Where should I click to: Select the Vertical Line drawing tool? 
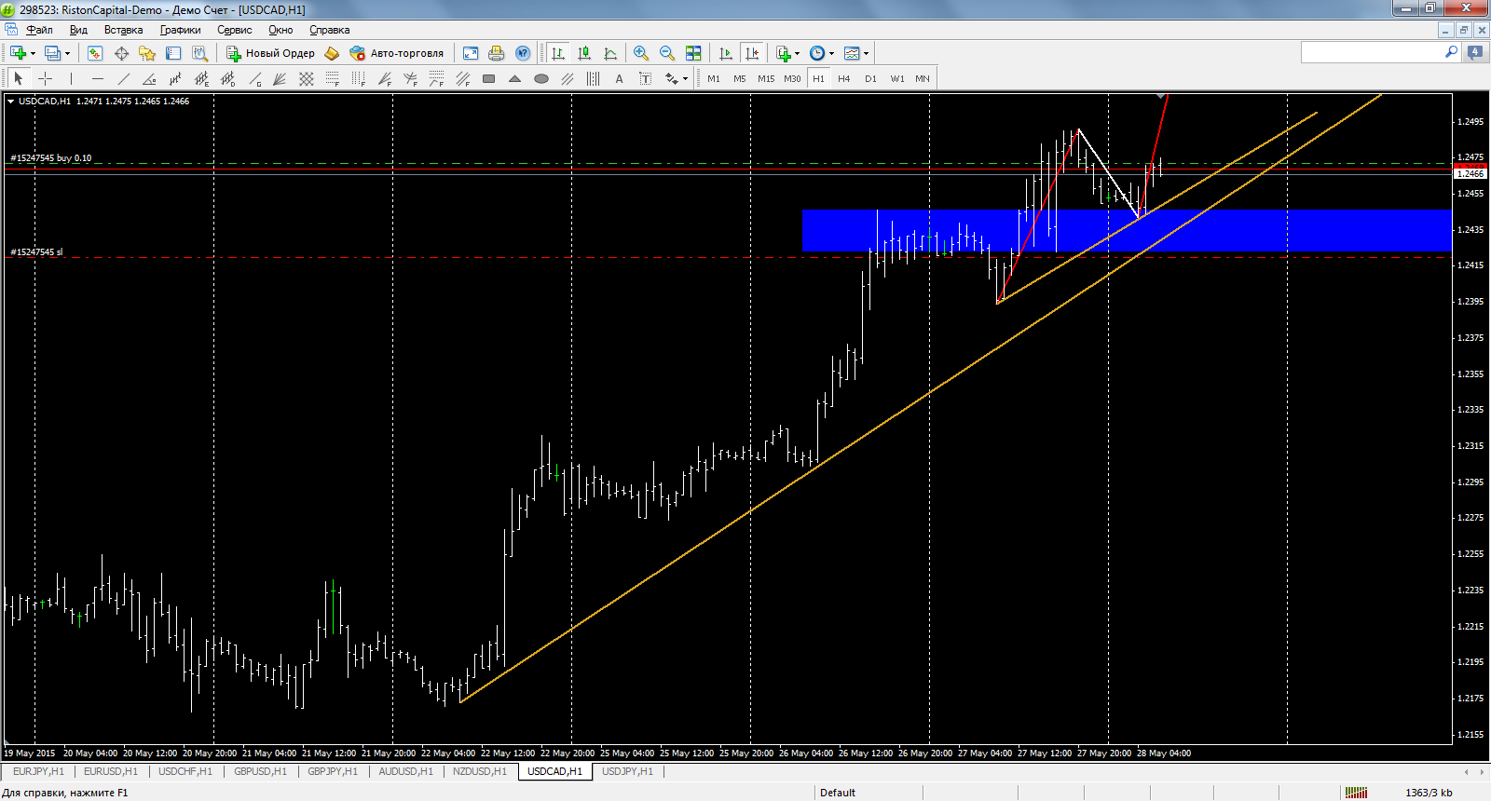point(71,79)
